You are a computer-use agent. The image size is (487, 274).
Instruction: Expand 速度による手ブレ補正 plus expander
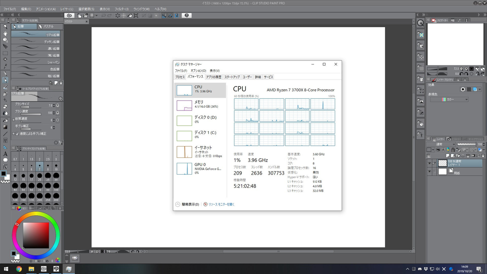click(13, 133)
